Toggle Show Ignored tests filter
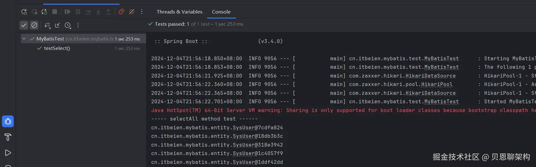Viewport: 536px width, 167px height. pos(34,25)
